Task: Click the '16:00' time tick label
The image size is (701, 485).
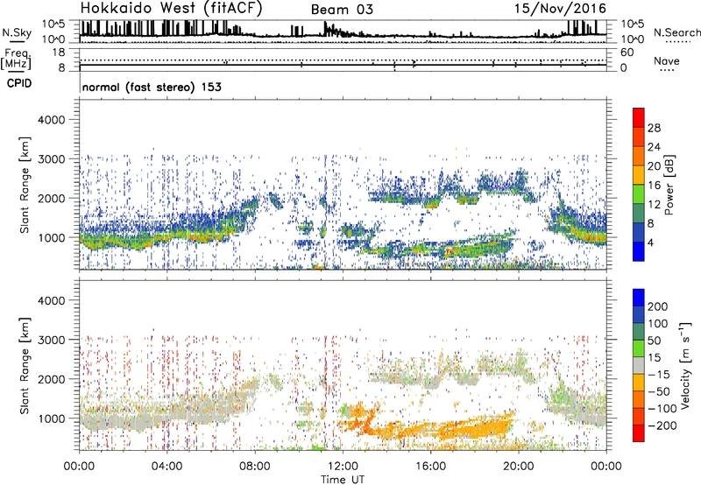Action: point(430,467)
